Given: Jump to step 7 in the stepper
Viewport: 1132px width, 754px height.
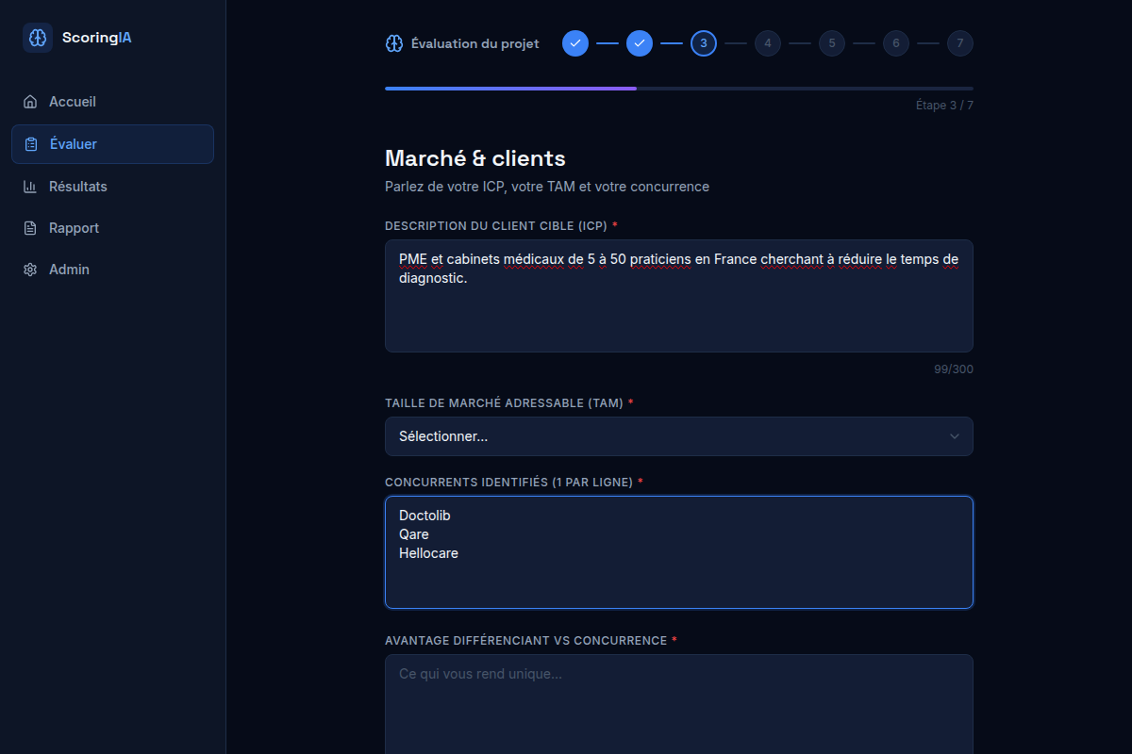Looking at the screenshot, I should click(960, 43).
